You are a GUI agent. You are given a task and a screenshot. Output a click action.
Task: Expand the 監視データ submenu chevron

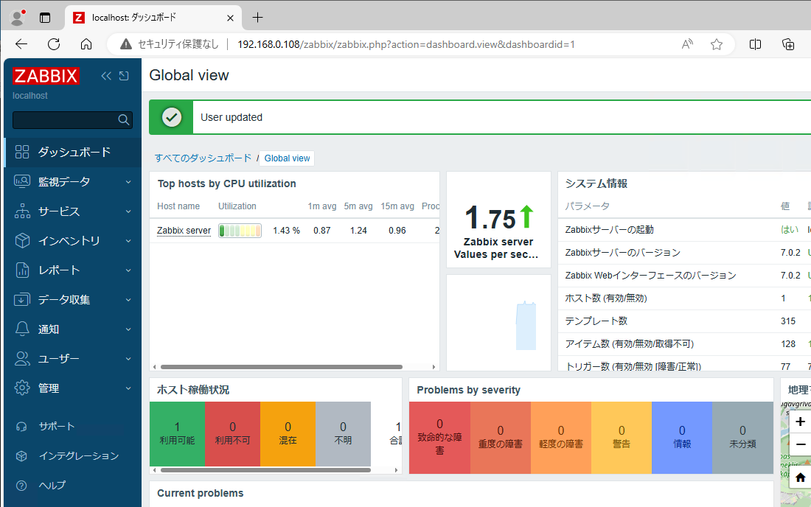click(129, 181)
